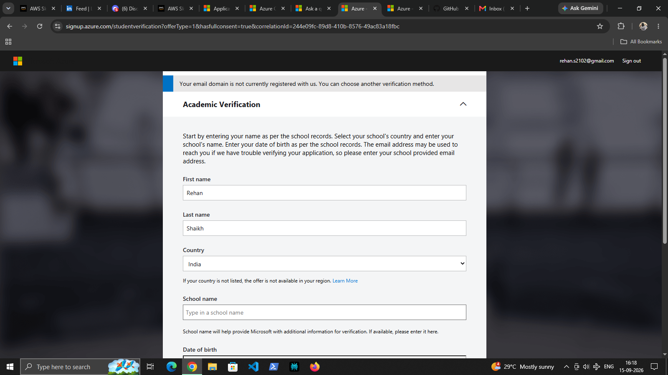The image size is (668, 375).
Task: Open the apps grid in bookmarks bar
Action: click(x=8, y=42)
